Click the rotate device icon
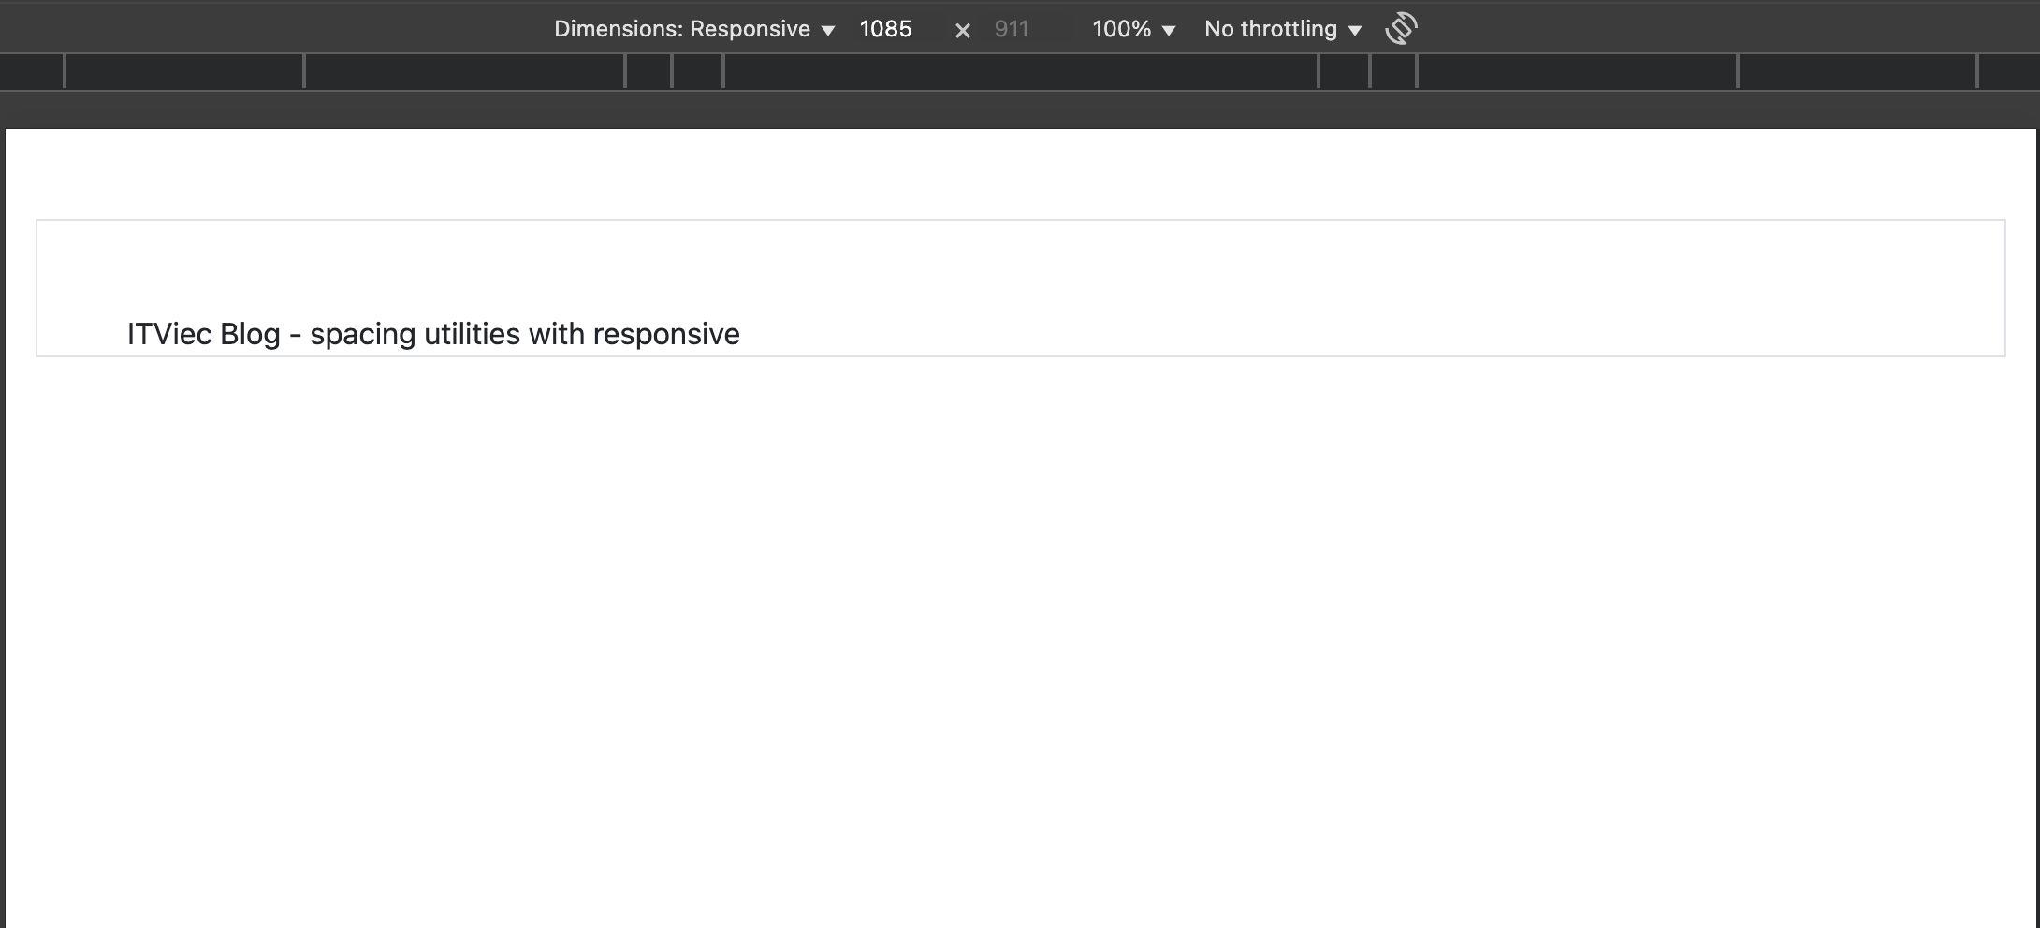The image size is (2040, 928). coord(1401,28)
